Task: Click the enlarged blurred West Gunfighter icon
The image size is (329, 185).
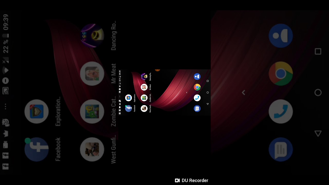Action: [92, 150]
